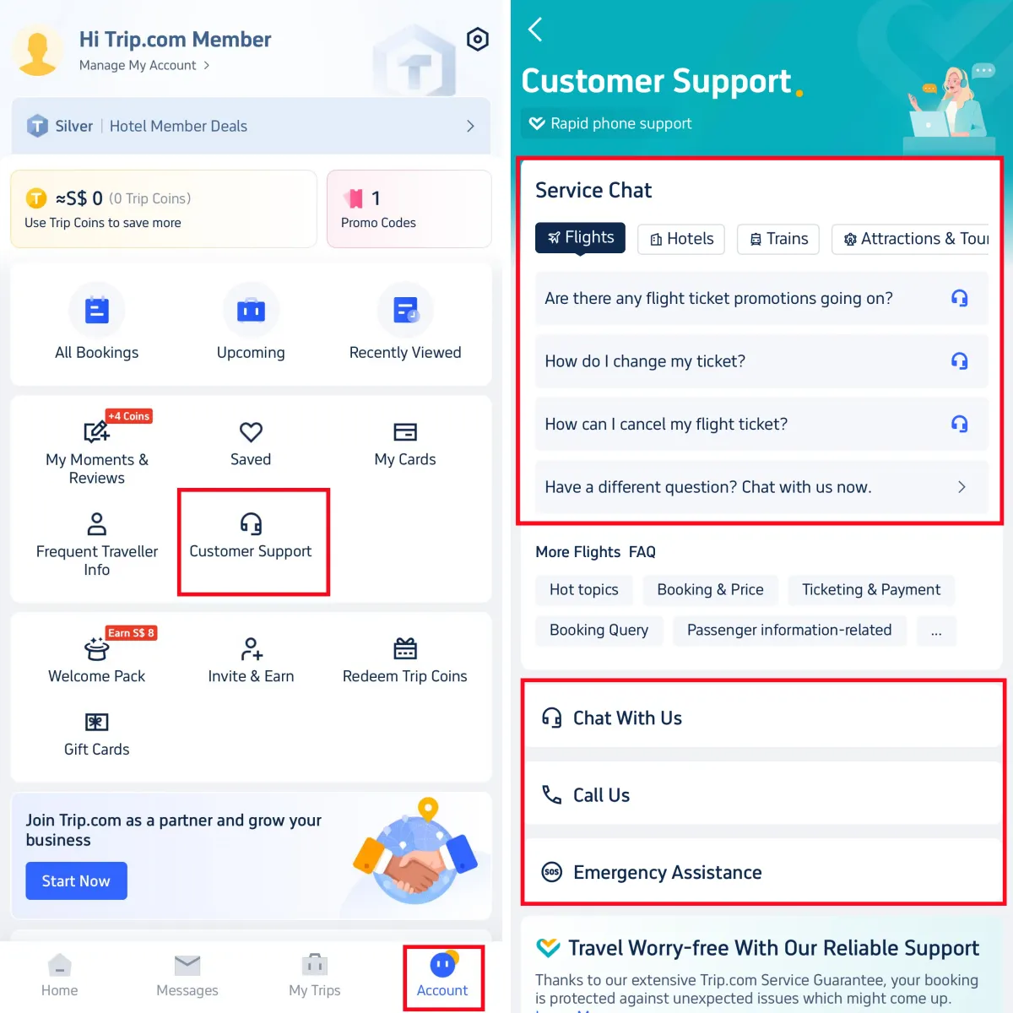Open 'Have a different question?' chat row
This screenshot has height=1013, width=1013.
point(761,487)
